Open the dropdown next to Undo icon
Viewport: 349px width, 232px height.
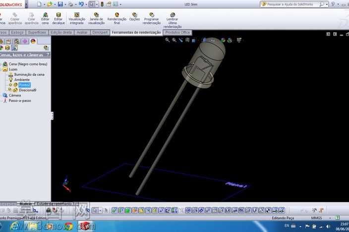(86, 4)
